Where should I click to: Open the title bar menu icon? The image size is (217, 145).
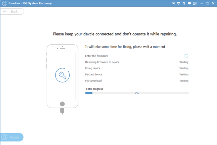pyautogui.click(x=195, y=3)
